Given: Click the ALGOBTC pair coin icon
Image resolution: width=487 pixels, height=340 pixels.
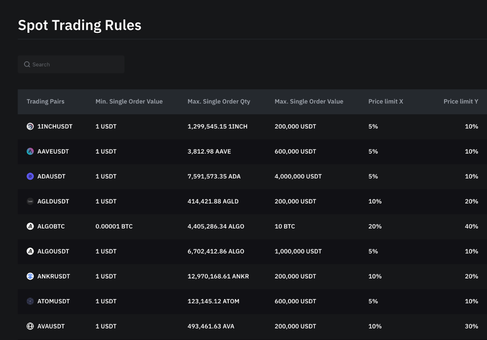Looking at the screenshot, I should click(x=30, y=226).
